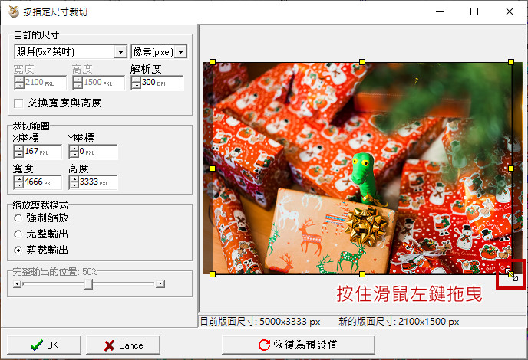Click the crop 寬度 4666 spinner arrows
The height and width of the screenshot is (360, 528).
pyautogui.click(x=18, y=182)
